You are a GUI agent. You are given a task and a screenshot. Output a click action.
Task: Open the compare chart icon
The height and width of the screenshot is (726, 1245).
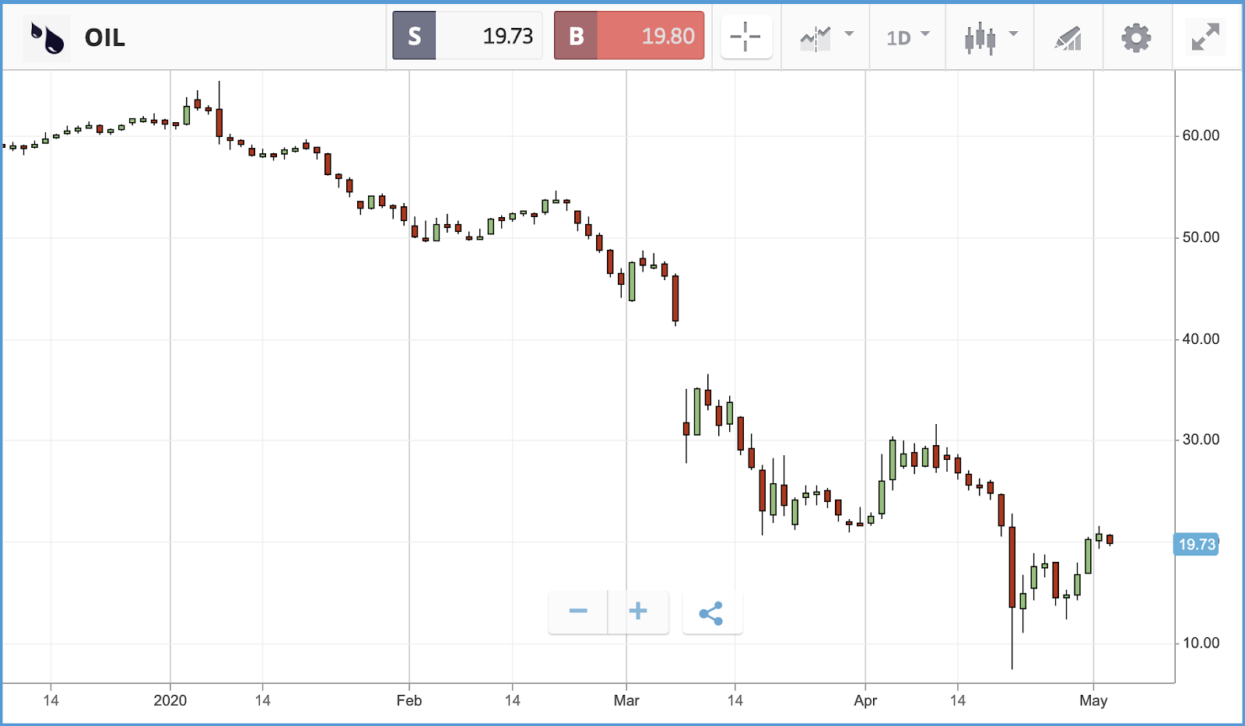point(815,37)
